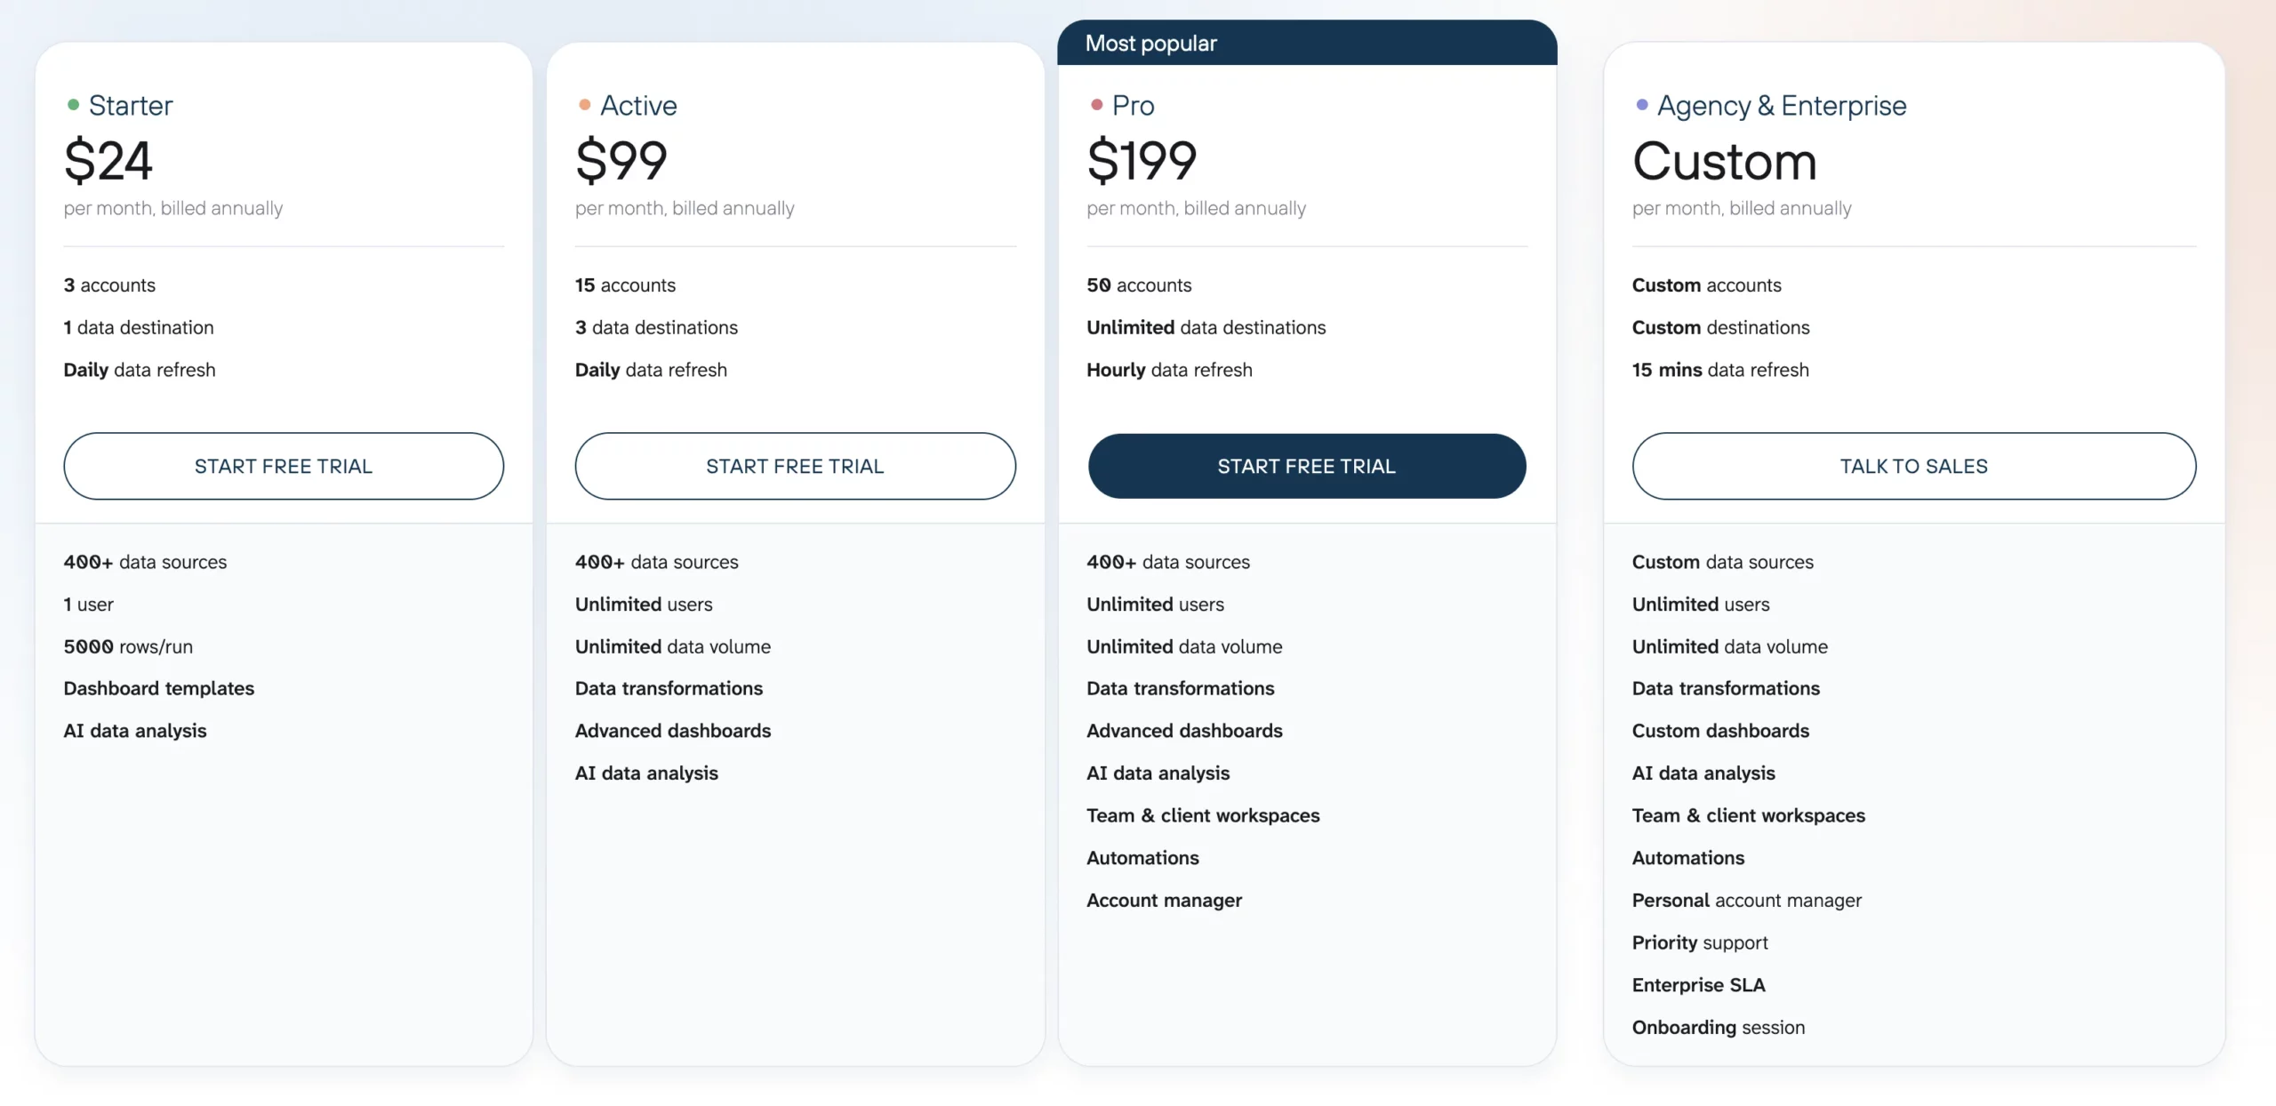Select 400+ data sources under Starter
The height and width of the screenshot is (1106, 2276).
coord(144,561)
